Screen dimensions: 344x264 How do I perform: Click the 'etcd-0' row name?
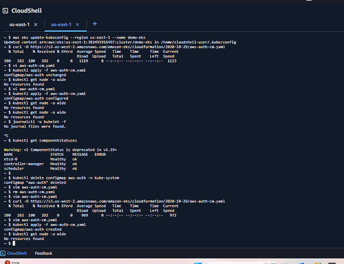11,159
